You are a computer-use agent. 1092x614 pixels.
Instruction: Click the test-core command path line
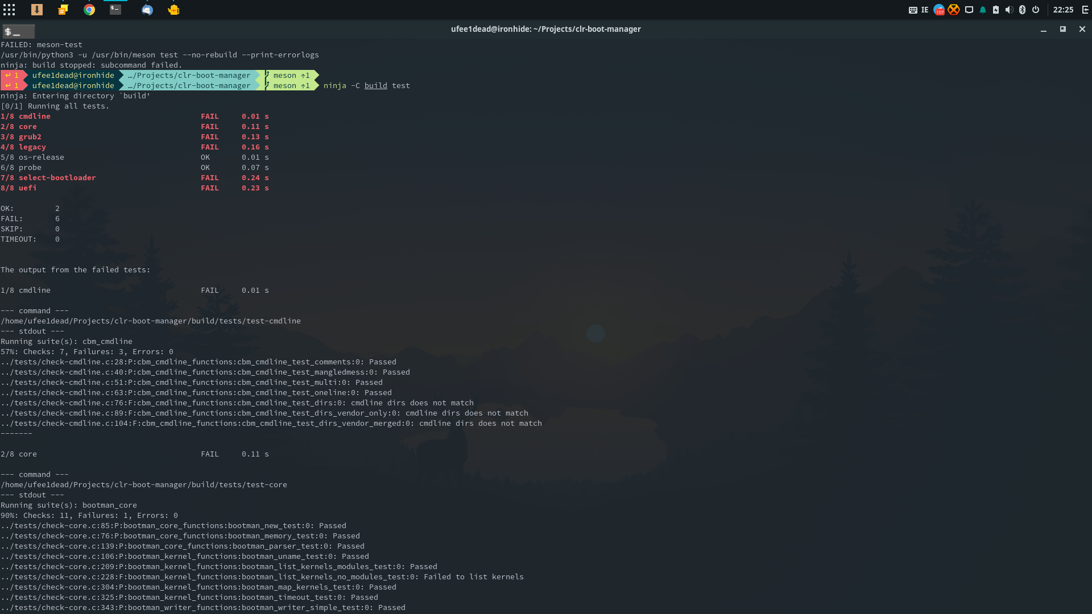click(x=144, y=484)
